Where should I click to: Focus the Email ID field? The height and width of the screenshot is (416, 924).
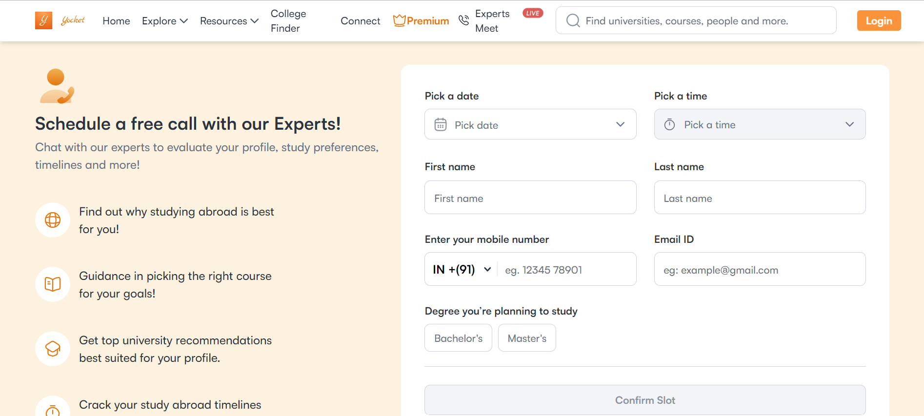(x=760, y=269)
